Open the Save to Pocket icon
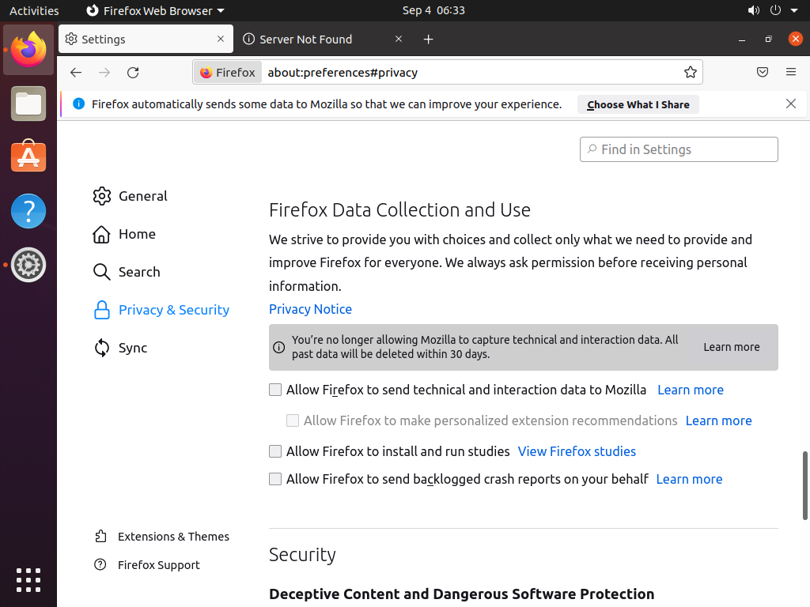810x607 pixels. pyautogui.click(x=763, y=72)
